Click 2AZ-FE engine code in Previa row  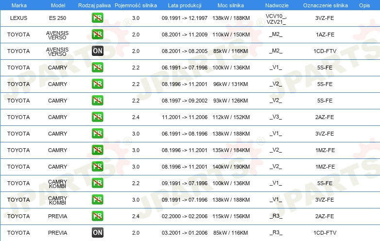(x=325, y=216)
